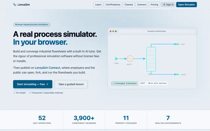Click the Converged · 6 iterations badge
This screenshot has width=210, height=131.
click(x=124, y=84)
